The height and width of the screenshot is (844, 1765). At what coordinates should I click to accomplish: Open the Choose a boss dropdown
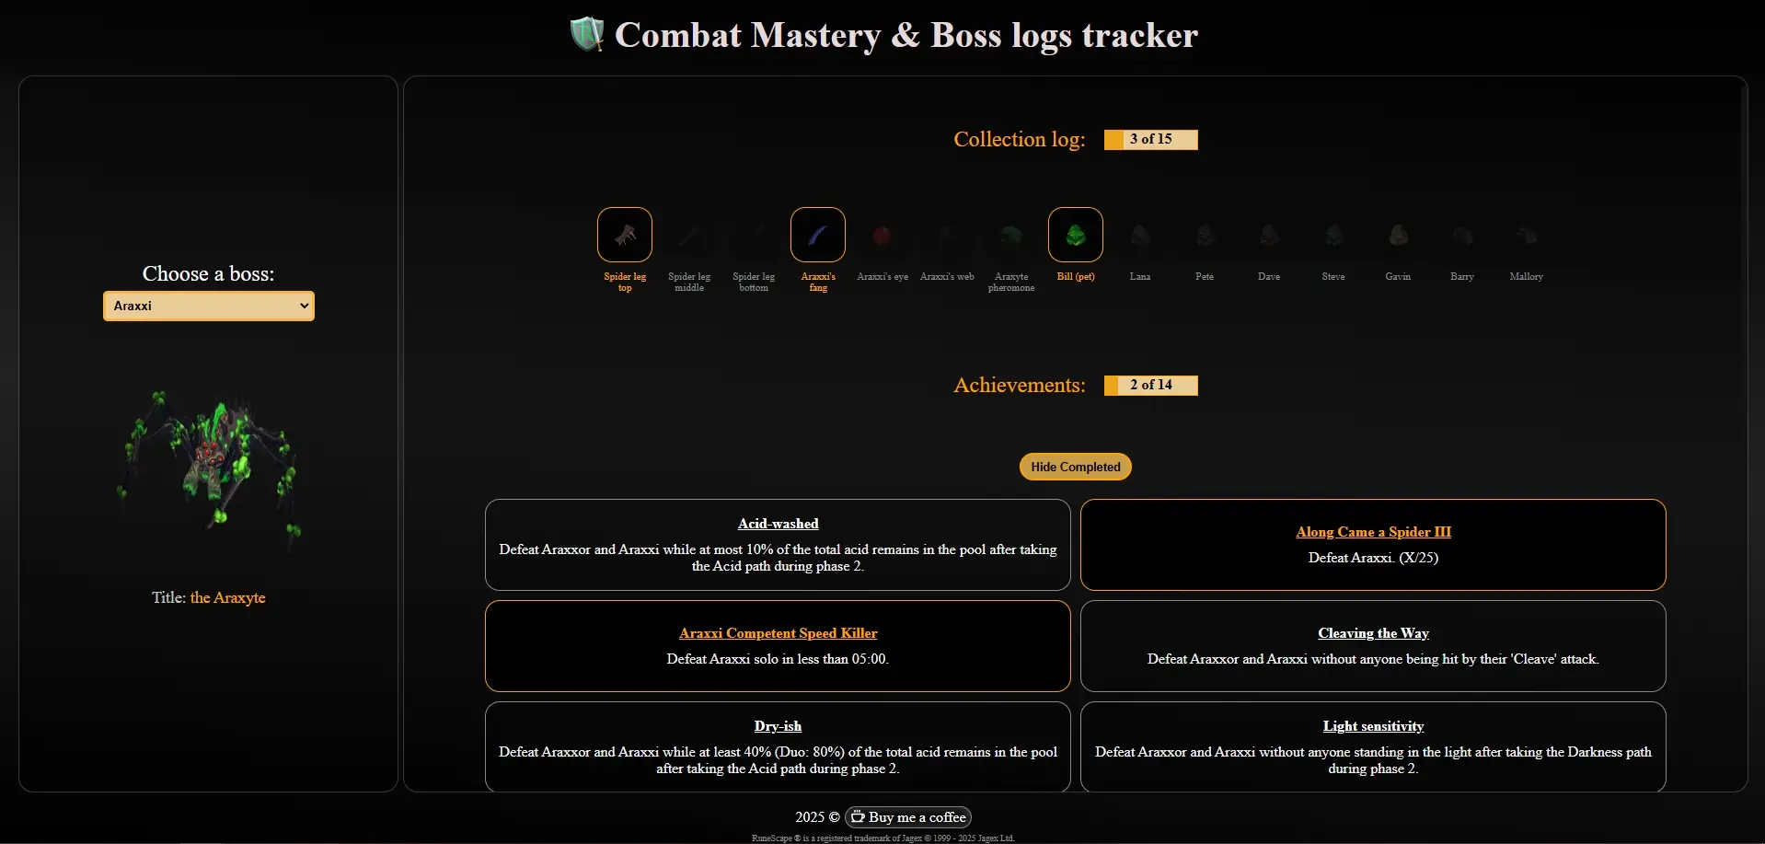[x=209, y=306]
